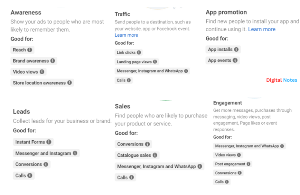Choose the Sales objective heading
300x195 pixels.
click(123, 106)
